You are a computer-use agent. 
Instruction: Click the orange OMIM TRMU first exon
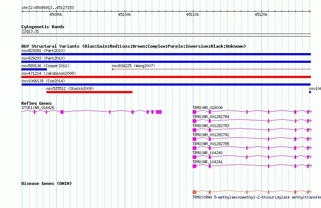tap(194, 192)
